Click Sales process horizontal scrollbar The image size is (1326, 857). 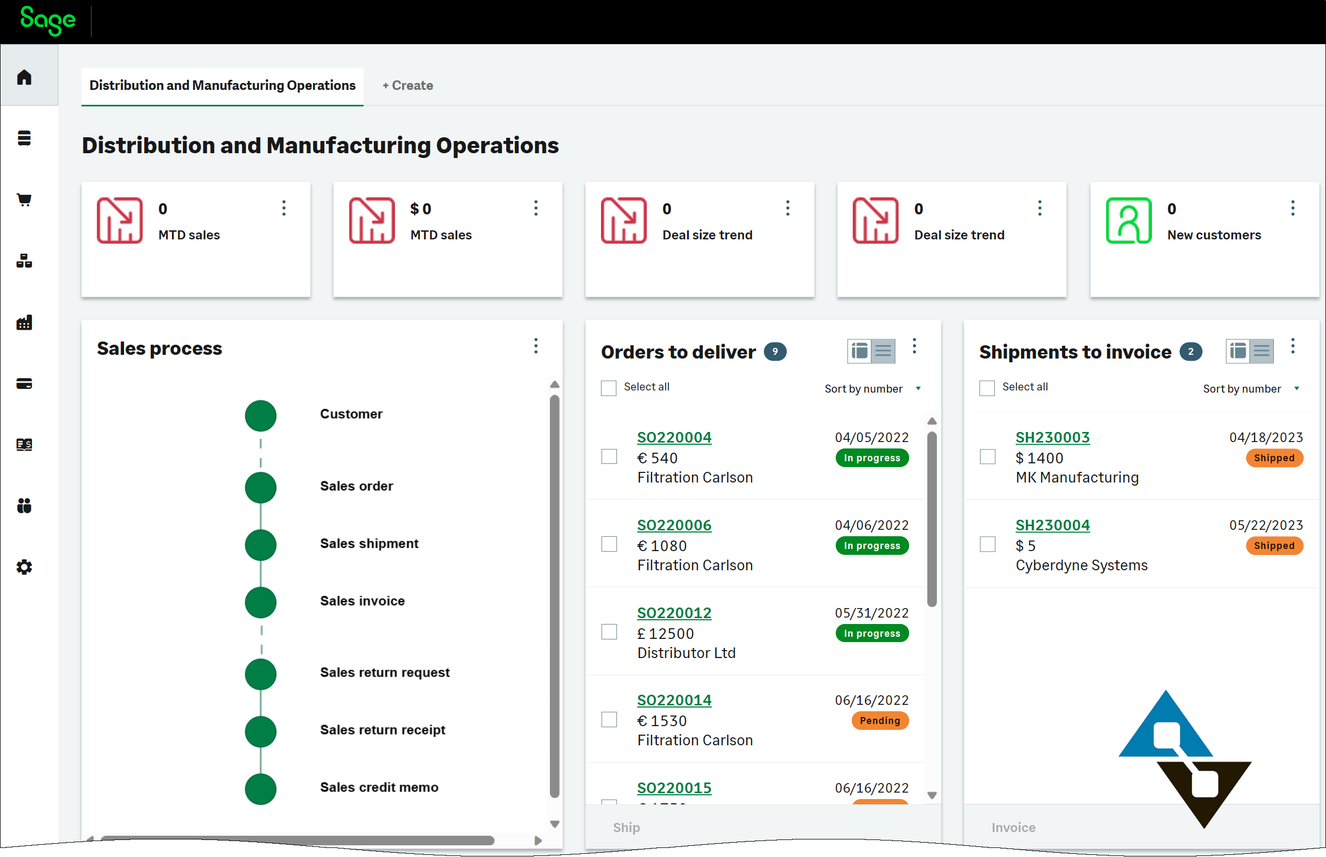(x=297, y=841)
